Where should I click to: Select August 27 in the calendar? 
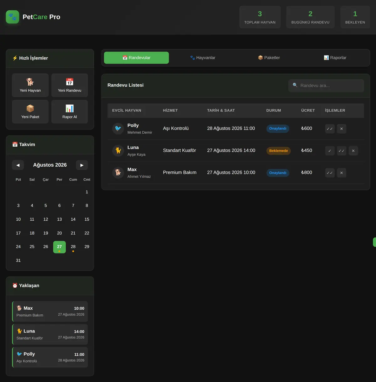point(60,247)
